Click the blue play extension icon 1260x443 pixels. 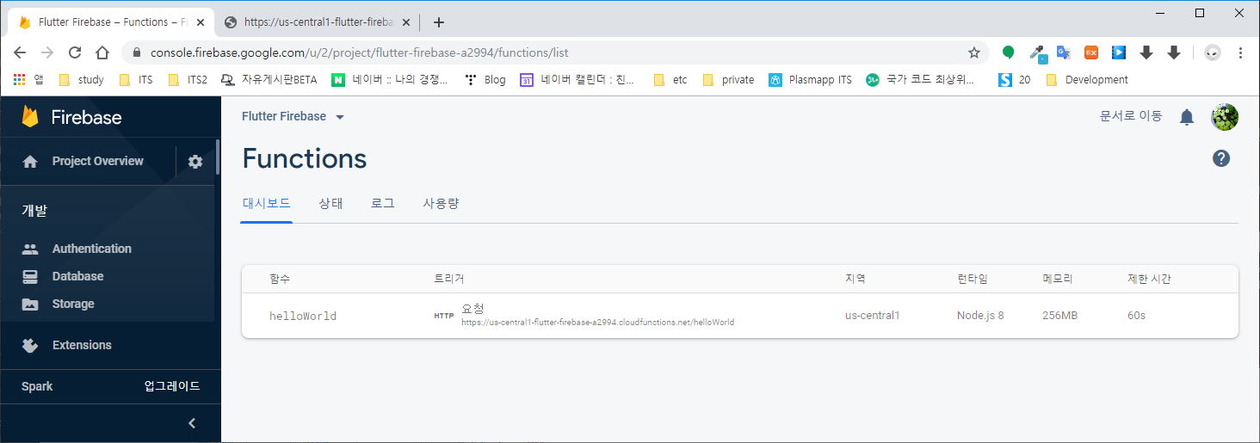(x=1119, y=52)
